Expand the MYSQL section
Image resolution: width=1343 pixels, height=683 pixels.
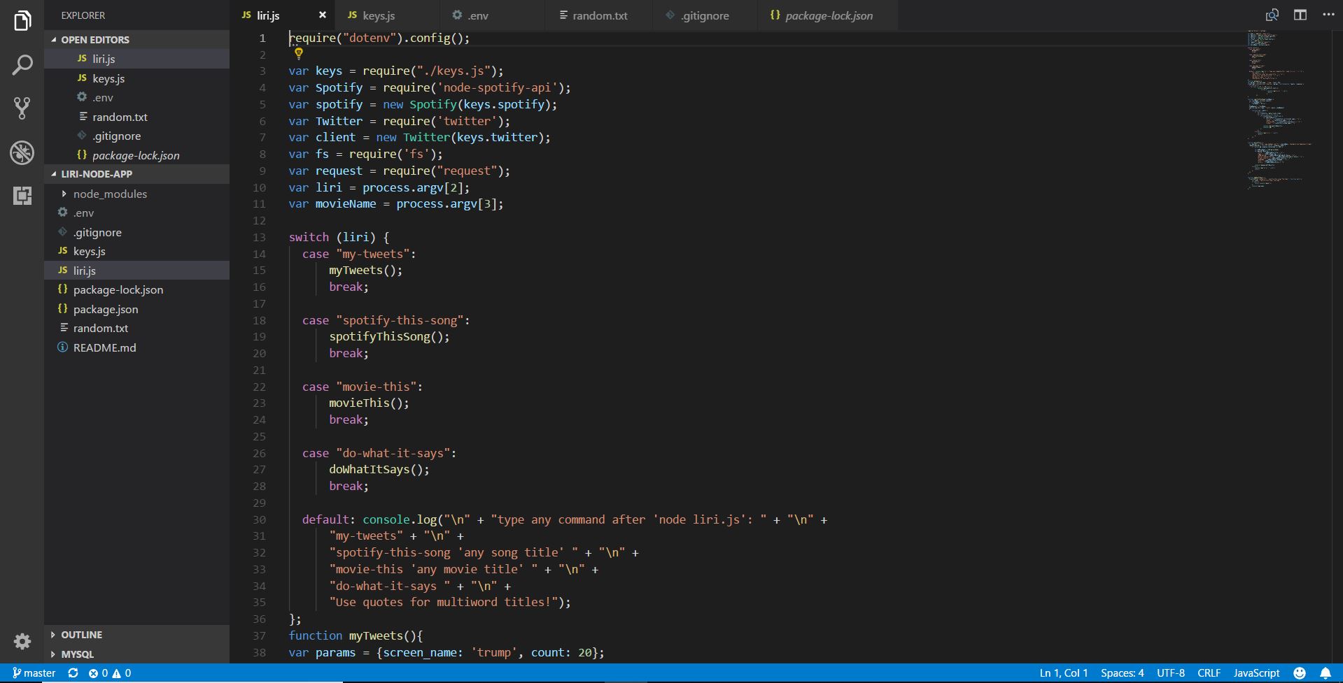(77, 654)
